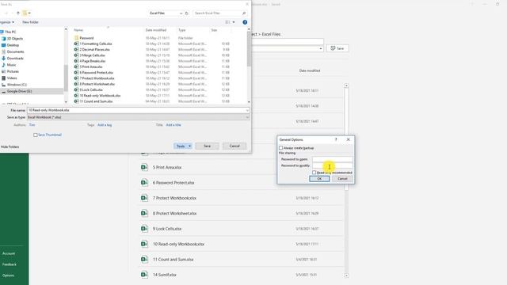Select 2 Decimal Places.xlsx in dialog list
507x285 pixels.
click(95, 49)
